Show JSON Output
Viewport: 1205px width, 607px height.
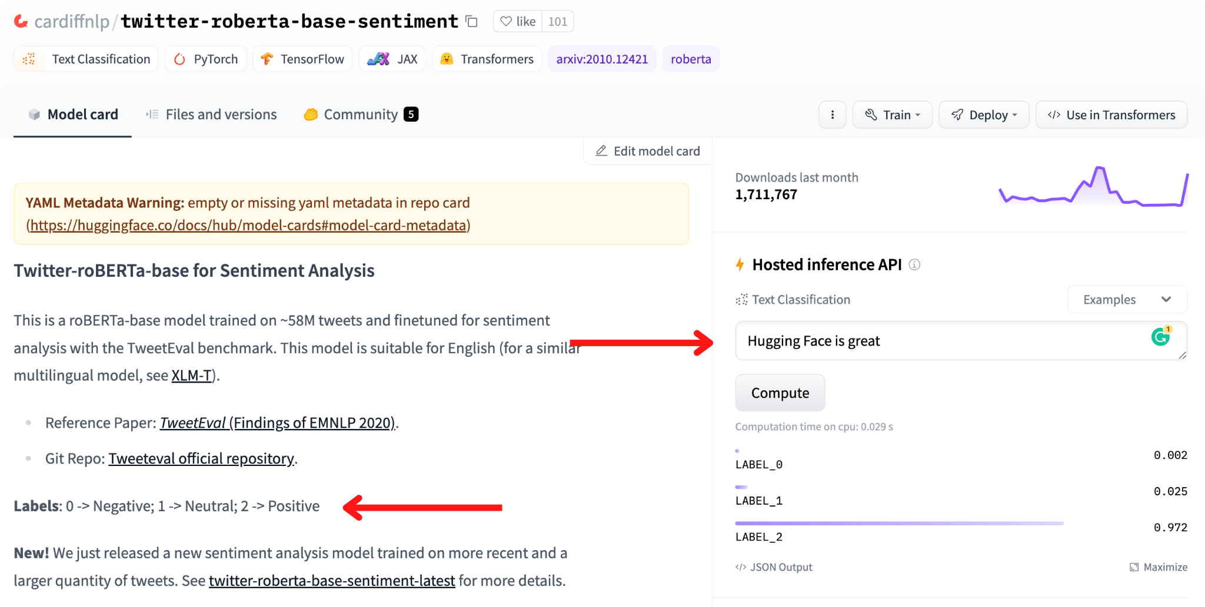tap(774, 567)
